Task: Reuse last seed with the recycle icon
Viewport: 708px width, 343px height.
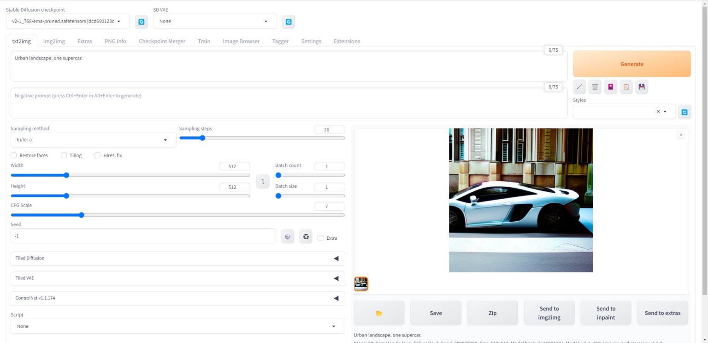Action: 306,236
